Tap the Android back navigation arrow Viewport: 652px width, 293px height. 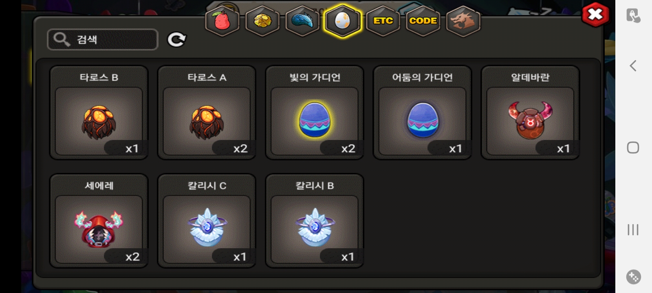click(633, 66)
